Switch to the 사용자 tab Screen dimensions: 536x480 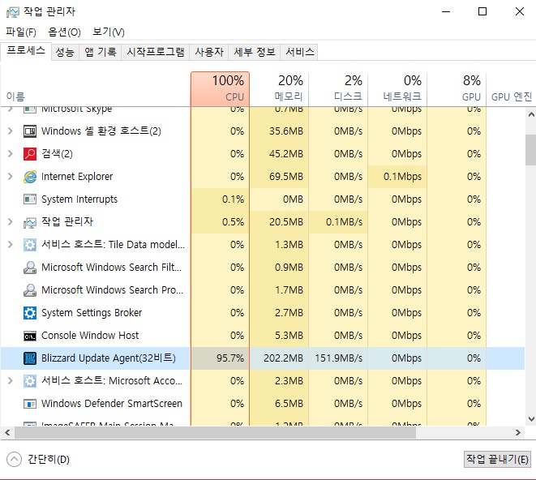pos(209,52)
